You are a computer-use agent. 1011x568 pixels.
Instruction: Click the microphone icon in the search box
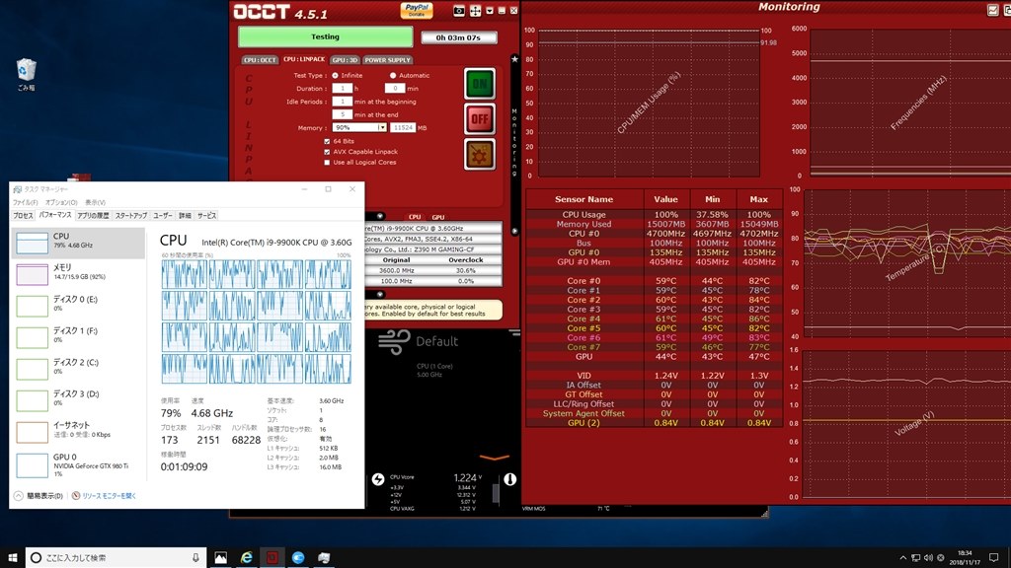tap(195, 558)
